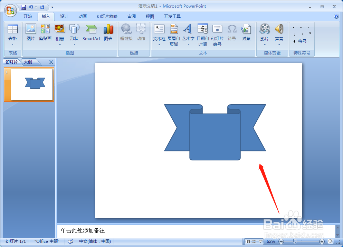Switch to Slide Sorter view

coord(254,241)
